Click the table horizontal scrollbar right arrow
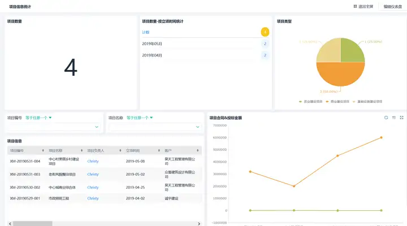The image size is (407, 226). tap(199, 224)
